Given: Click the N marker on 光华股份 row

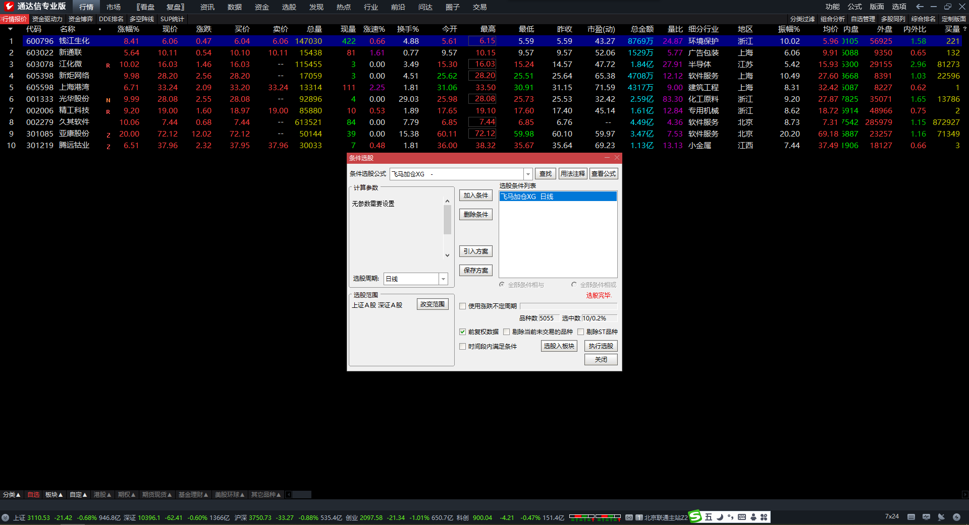Looking at the screenshot, I should tap(108, 100).
